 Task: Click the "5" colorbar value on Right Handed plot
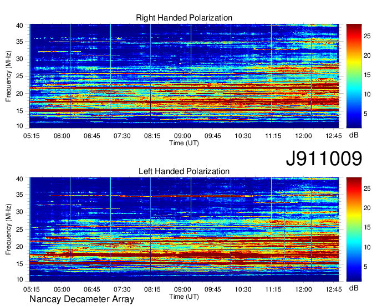[365, 114]
